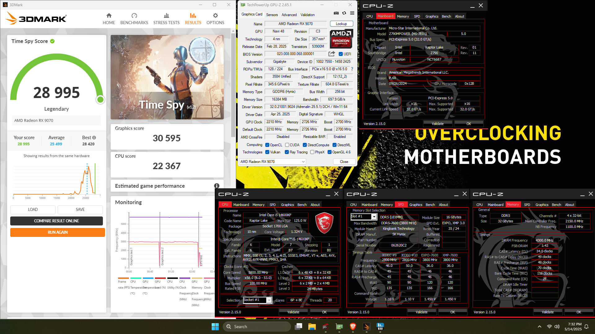
Task: Open the Caches-side Graphics tab in CPU-Z processor window
Action: pyautogui.click(x=287, y=205)
